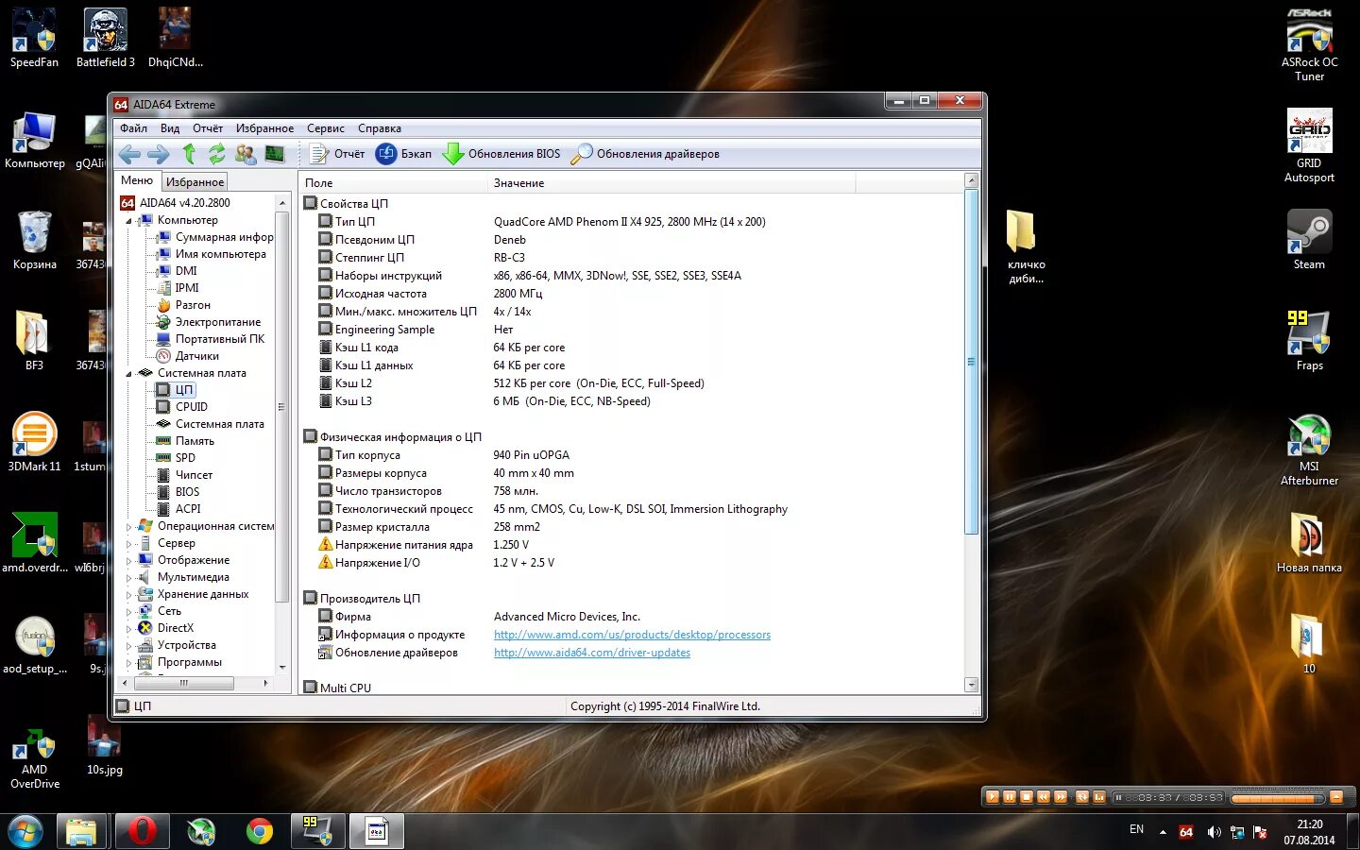The width and height of the screenshot is (1360, 850).
Task: Open Opera from the taskbar
Action: click(x=142, y=831)
